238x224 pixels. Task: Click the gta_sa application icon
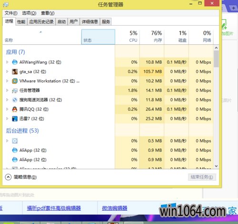click(15, 71)
